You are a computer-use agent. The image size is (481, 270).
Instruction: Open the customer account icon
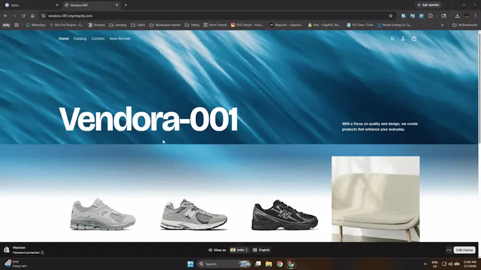pyautogui.click(x=403, y=38)
